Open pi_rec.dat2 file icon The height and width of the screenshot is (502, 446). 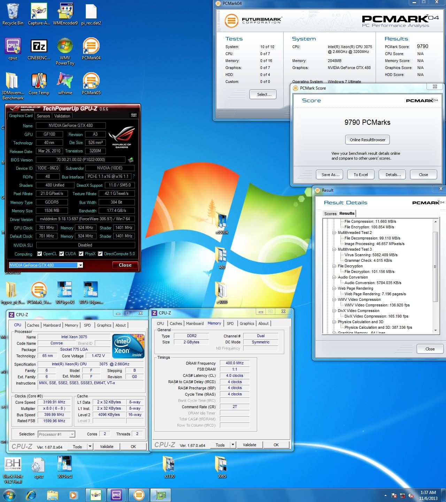91,14
